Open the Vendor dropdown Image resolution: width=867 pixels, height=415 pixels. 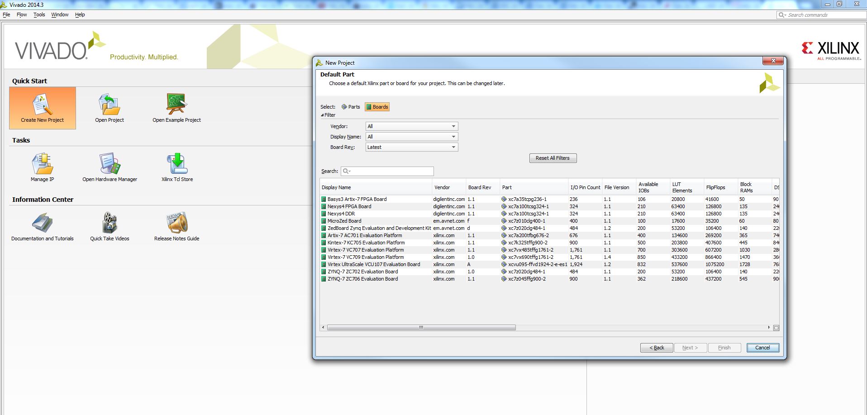coord(412,126)
